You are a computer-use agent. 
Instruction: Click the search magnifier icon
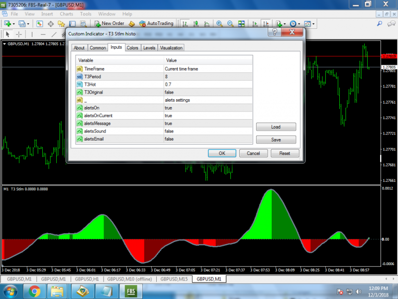pyautogui.click(x=380, y=23)
